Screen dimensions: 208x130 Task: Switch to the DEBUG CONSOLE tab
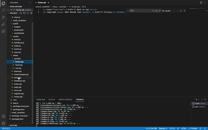[x=65, y=99]
